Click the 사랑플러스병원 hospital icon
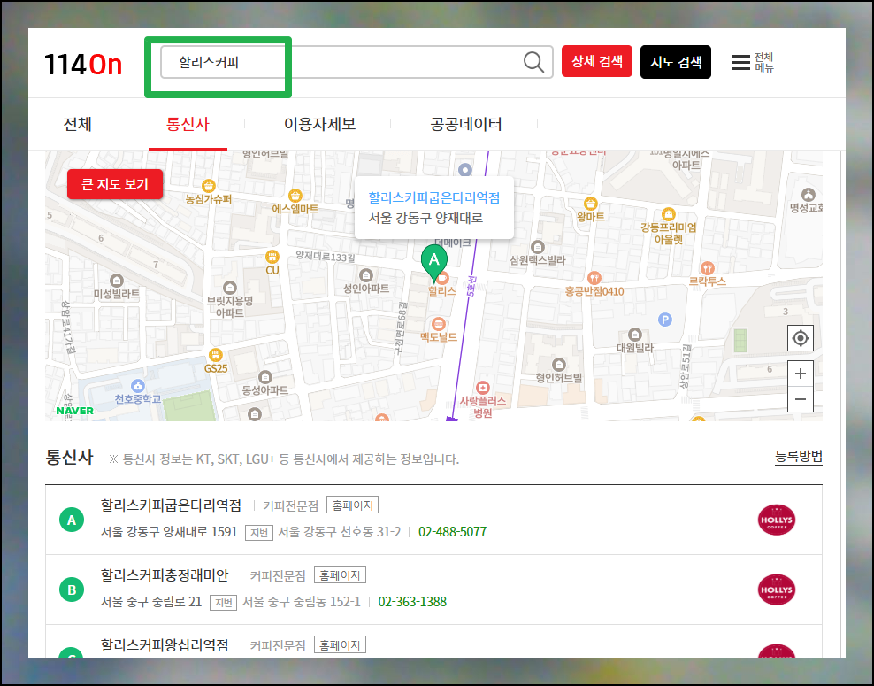 (483, 387)
